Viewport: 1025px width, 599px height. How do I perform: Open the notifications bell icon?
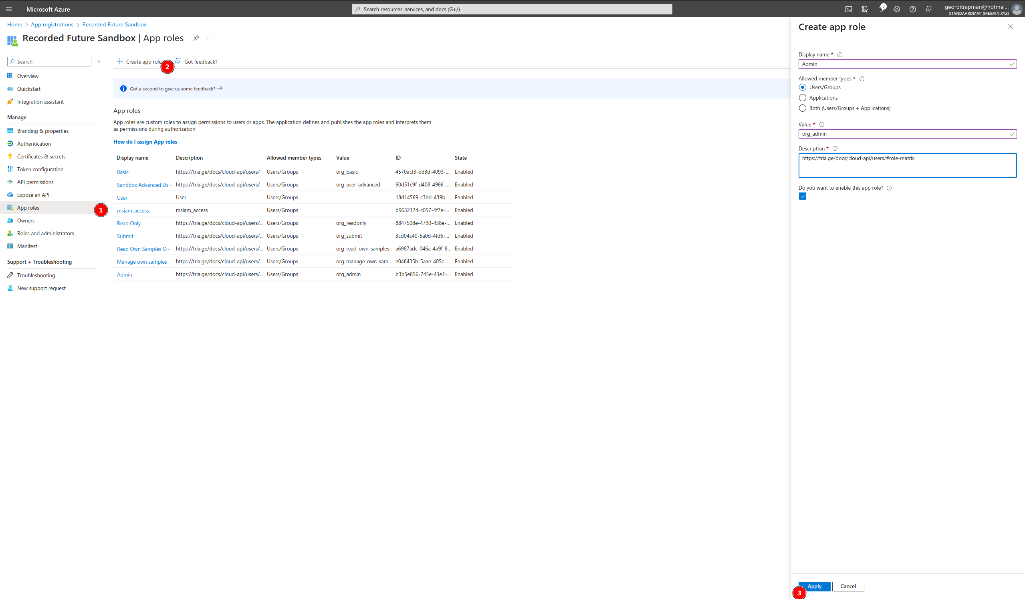click(x=880, y=9)
